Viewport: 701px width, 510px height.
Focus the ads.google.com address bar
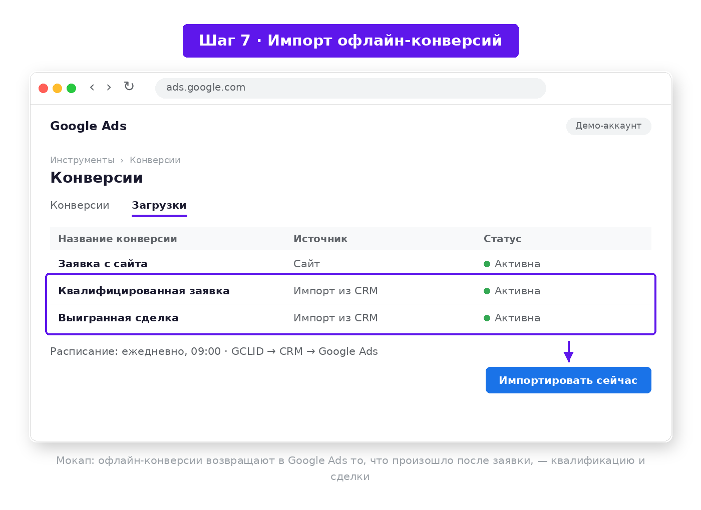point(350,88)
